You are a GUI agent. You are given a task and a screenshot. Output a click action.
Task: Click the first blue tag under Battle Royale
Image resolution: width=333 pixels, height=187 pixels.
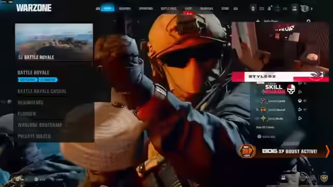pyautogui.click(x=28, y=80)
